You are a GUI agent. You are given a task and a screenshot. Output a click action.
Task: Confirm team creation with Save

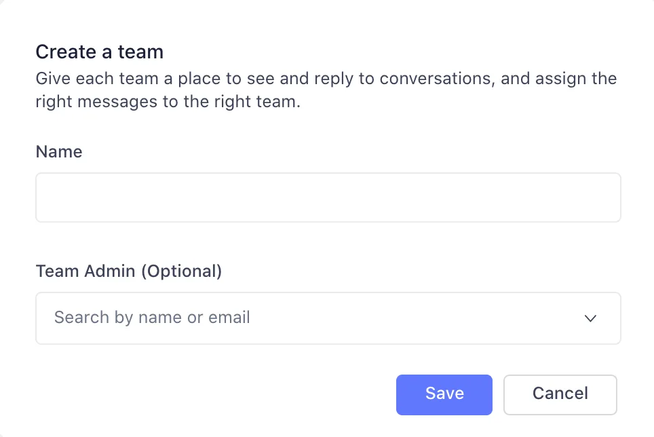444,394
